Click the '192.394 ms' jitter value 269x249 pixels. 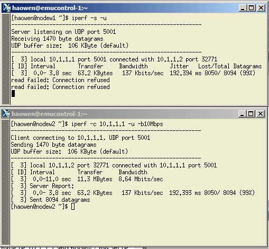click(x=185, y=73)
